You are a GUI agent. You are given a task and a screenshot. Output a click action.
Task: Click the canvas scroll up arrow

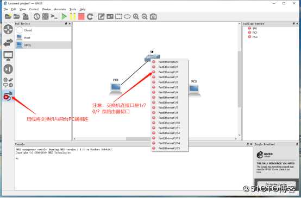240,23
